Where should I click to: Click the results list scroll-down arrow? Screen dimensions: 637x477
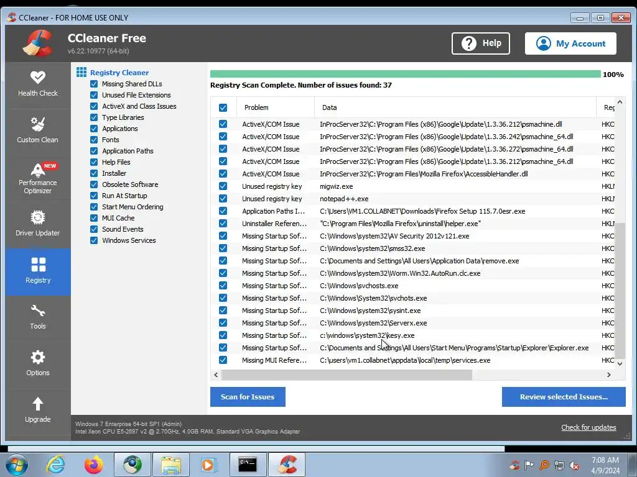click(x=620, y=364)
